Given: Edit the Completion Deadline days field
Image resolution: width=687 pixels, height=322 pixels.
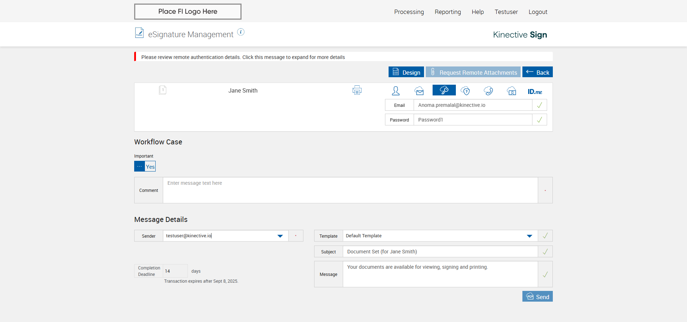Looking at the screenshot, I should tap(175, 271).
